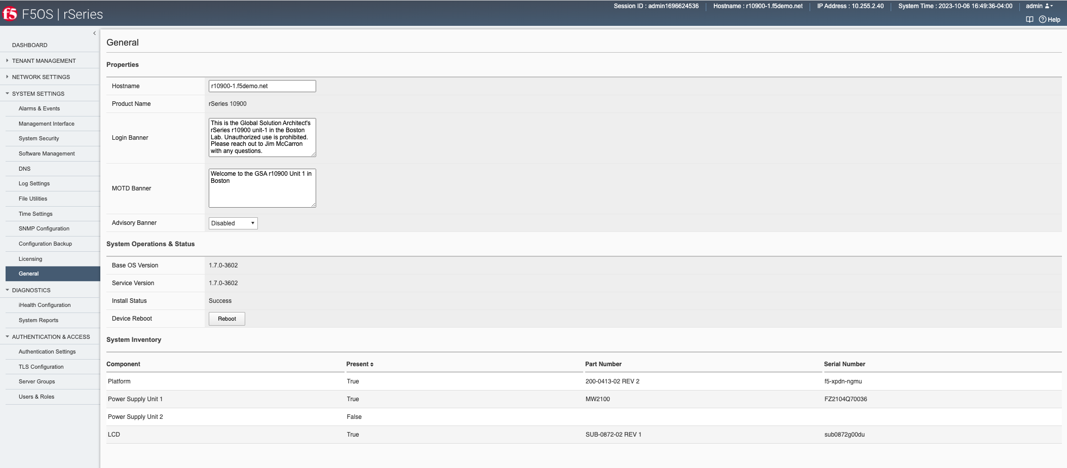Open Log Settings page
The height and width of the screenshot is (468, 1067).
(x=34, y=183)
